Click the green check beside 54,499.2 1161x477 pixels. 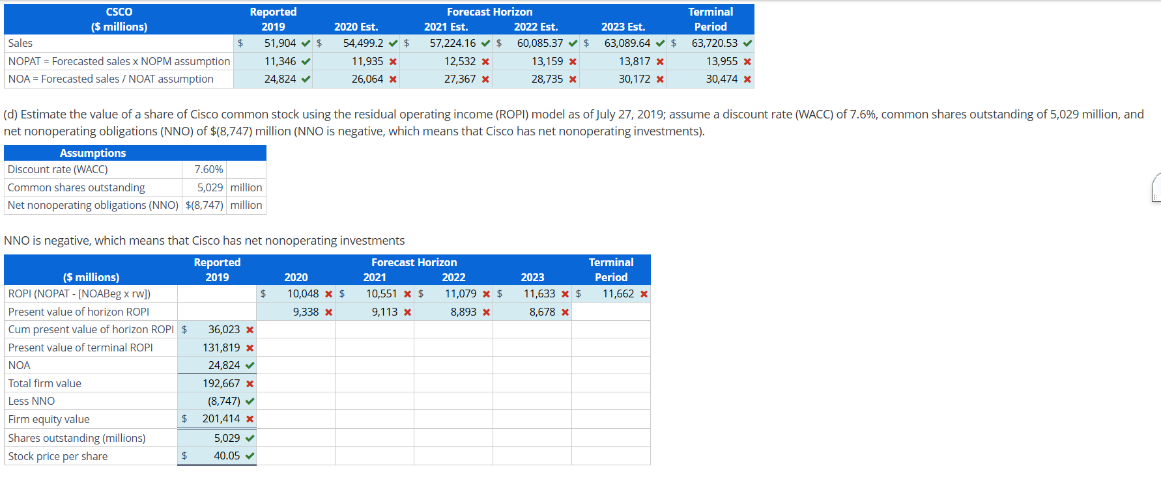[394, 44]
